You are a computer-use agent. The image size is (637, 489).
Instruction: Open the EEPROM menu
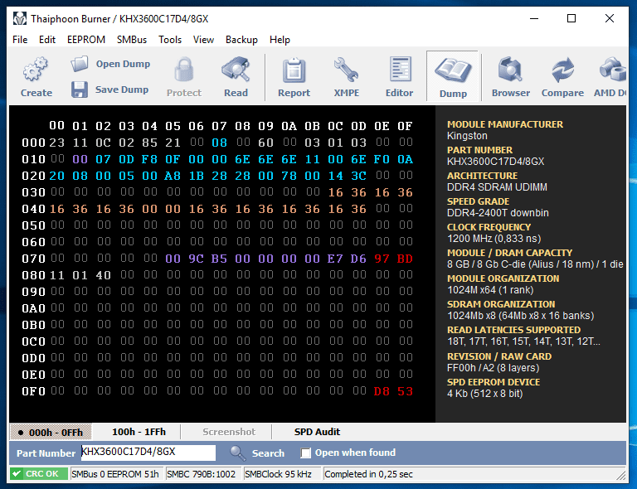click(x=86, y=40)
